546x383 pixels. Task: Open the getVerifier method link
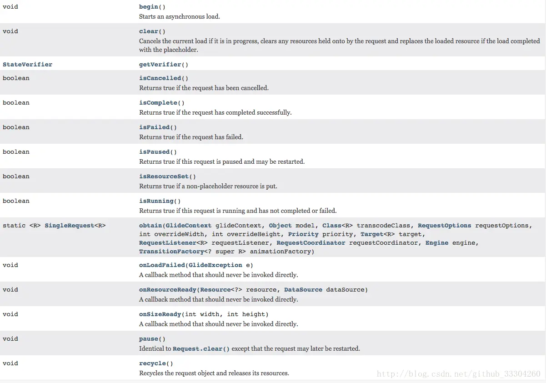click(x=160, y=65)
